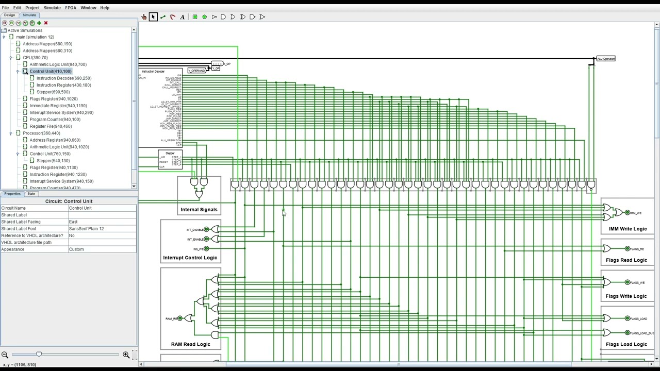Collapse the main [simulation 12] node

[x=4, y=37]
